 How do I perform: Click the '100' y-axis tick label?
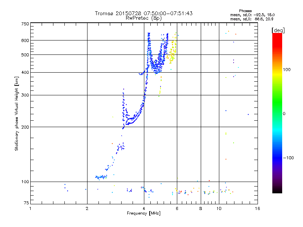coord(25,182)
